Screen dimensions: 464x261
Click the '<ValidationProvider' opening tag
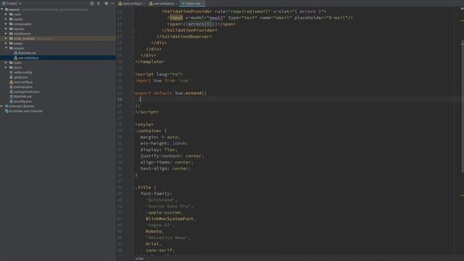[x=187, y=12]
